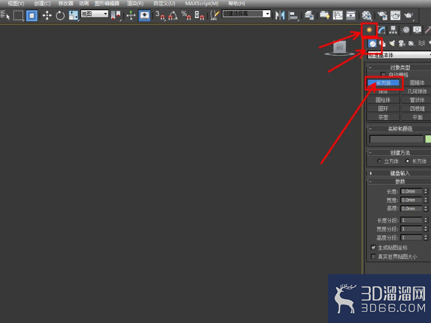Expand the 键盘输入 rollout
Image resolution: width=431 pixels, height=323 pixels.
coord(371,173)
